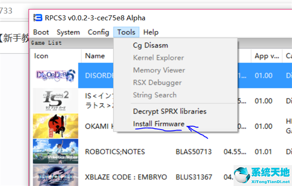Select the ROBOTICS;NOTES game name
Viewport: 292px width, 186px height.
[x=115, y=152]
